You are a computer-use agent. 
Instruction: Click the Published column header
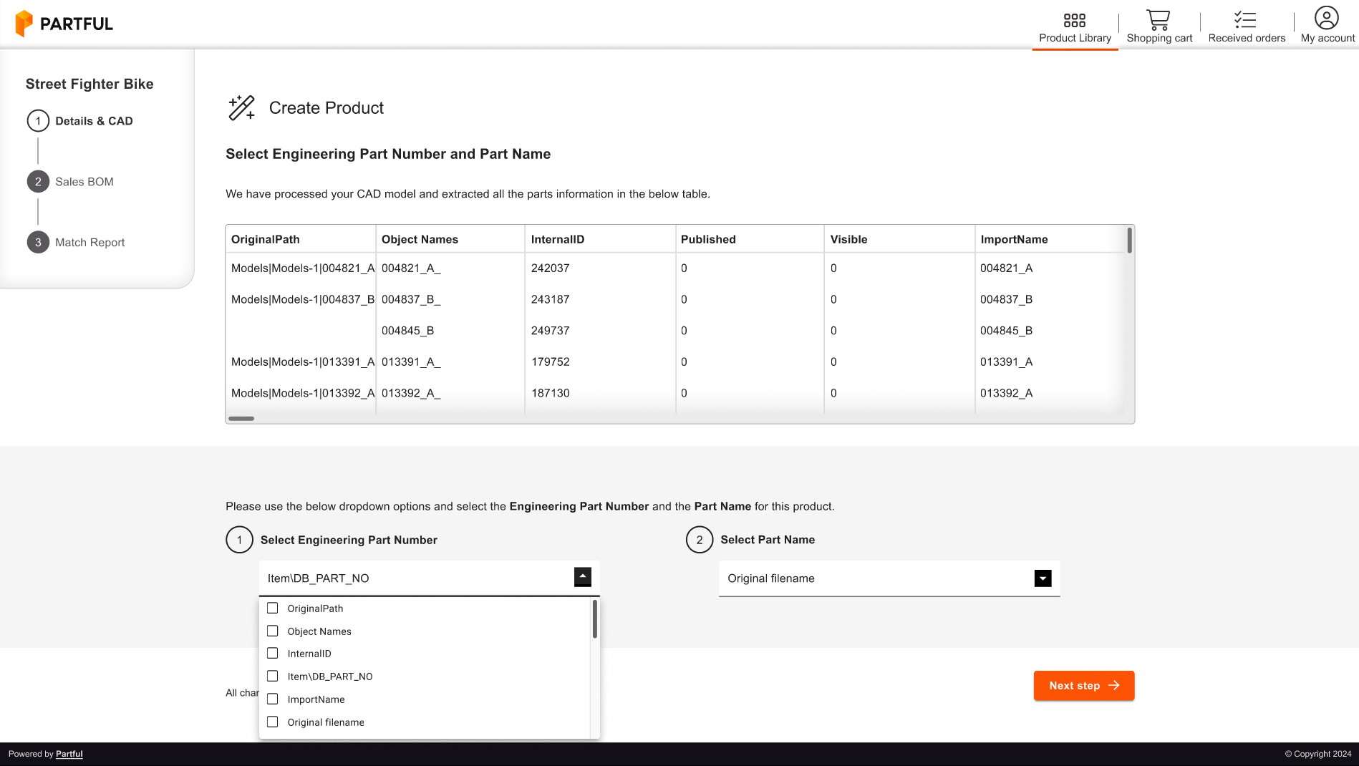[x=750, y=239]
